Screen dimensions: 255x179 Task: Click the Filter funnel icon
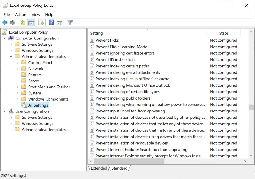coord(70,23)
